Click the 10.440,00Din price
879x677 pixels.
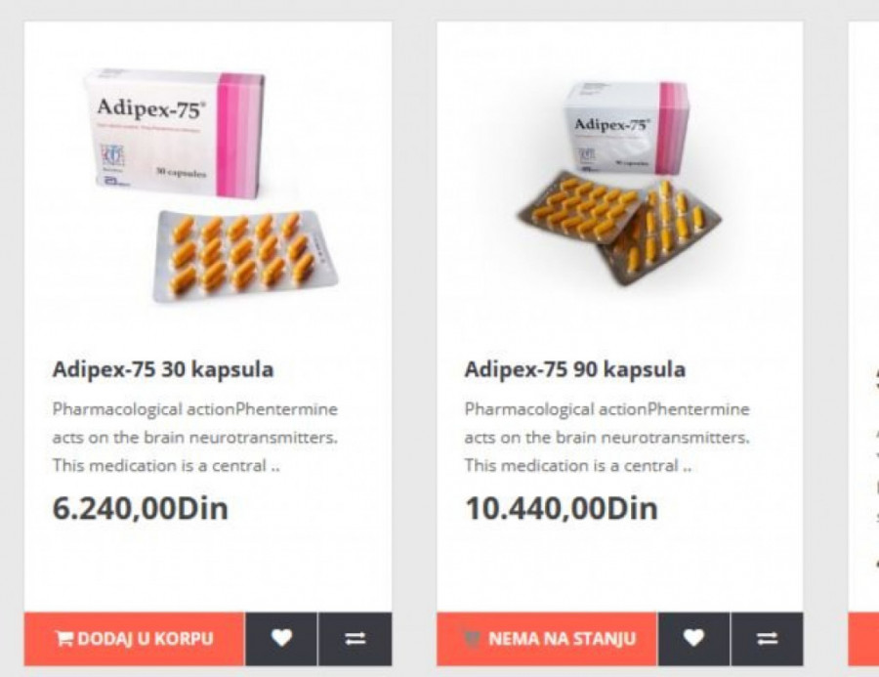(562, 509)
